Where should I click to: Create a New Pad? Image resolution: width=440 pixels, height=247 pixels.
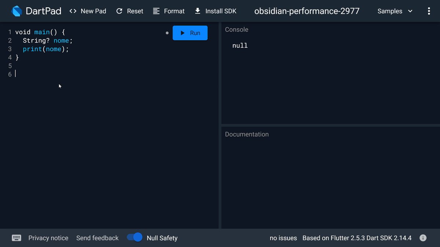tap(88, 11)
